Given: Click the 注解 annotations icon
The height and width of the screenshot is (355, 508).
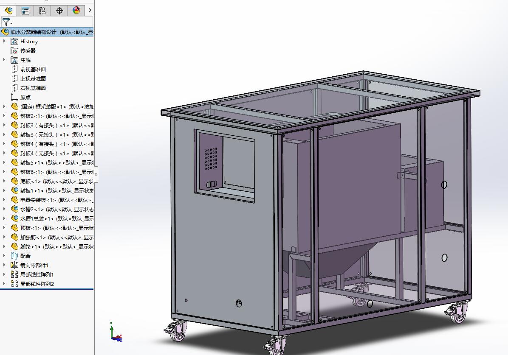Looking at the screenshot, I should point(14,60).
